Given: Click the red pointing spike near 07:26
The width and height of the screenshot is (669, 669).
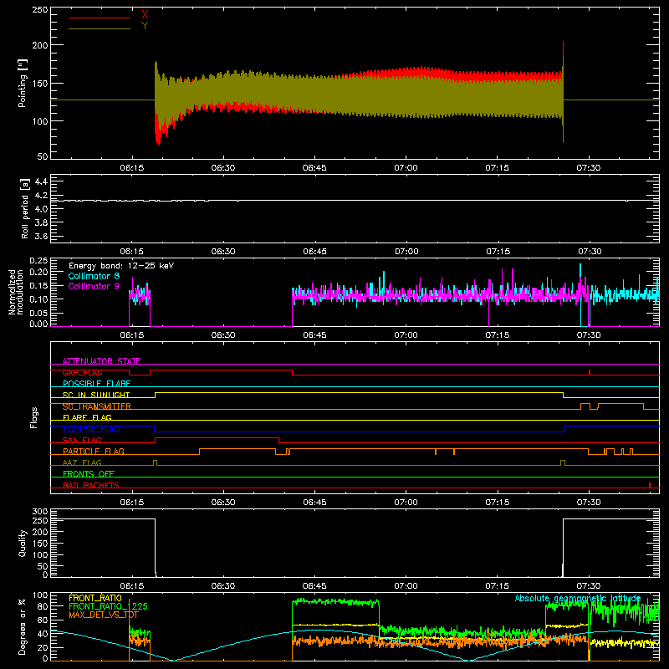Looking at the screenshot, I should (563, 49).
